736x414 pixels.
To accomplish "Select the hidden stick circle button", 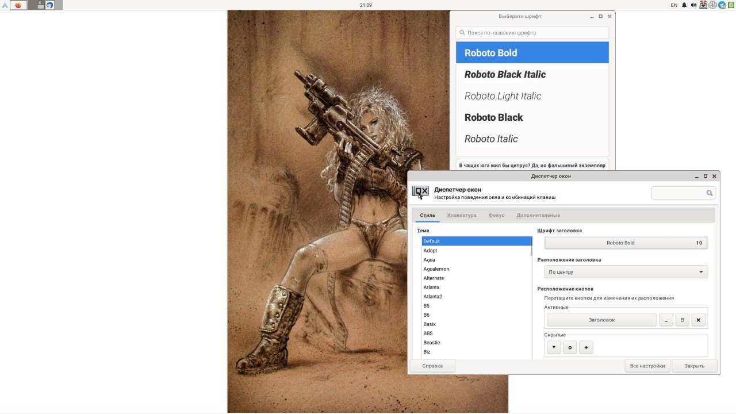I will [x=570, y=347].
